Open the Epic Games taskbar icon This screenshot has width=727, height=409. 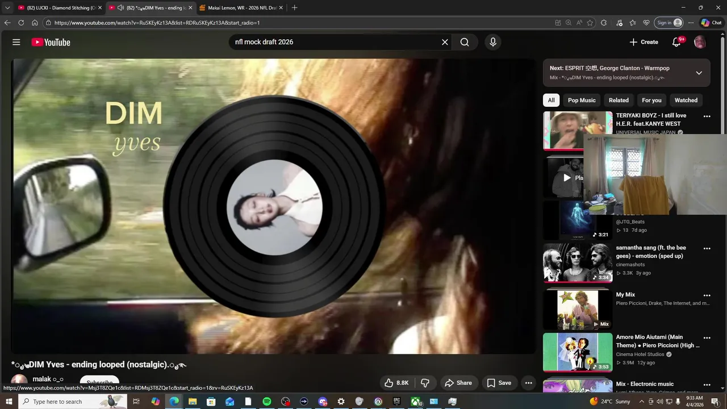click(396, 402)
